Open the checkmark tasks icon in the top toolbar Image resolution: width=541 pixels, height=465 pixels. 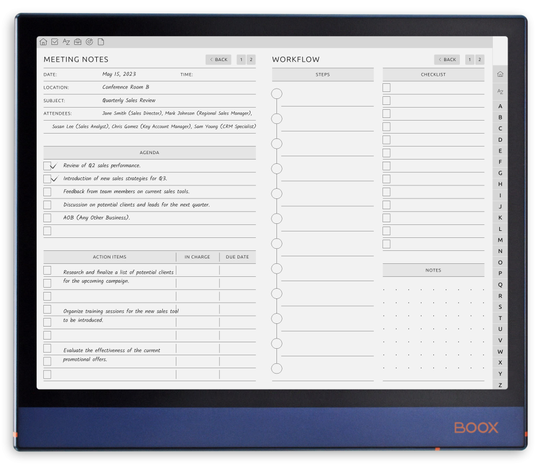point(55,42)
